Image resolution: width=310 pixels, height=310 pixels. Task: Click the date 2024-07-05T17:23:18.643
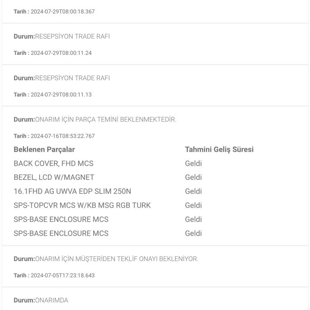tap(63, 275)
